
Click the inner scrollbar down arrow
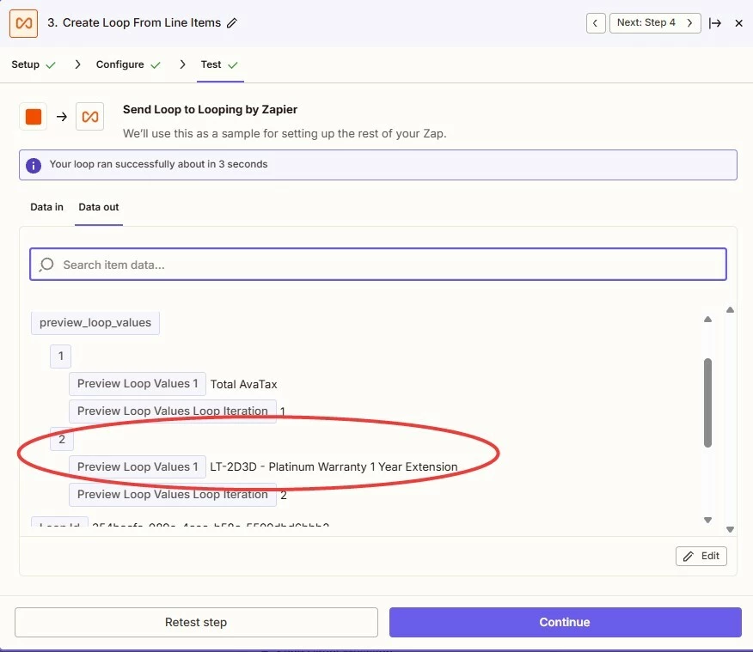[707, 520]
